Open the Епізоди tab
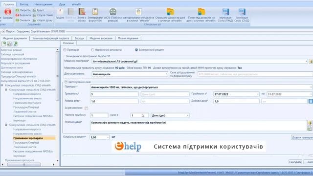313x176 pixels. click(79, 38)
